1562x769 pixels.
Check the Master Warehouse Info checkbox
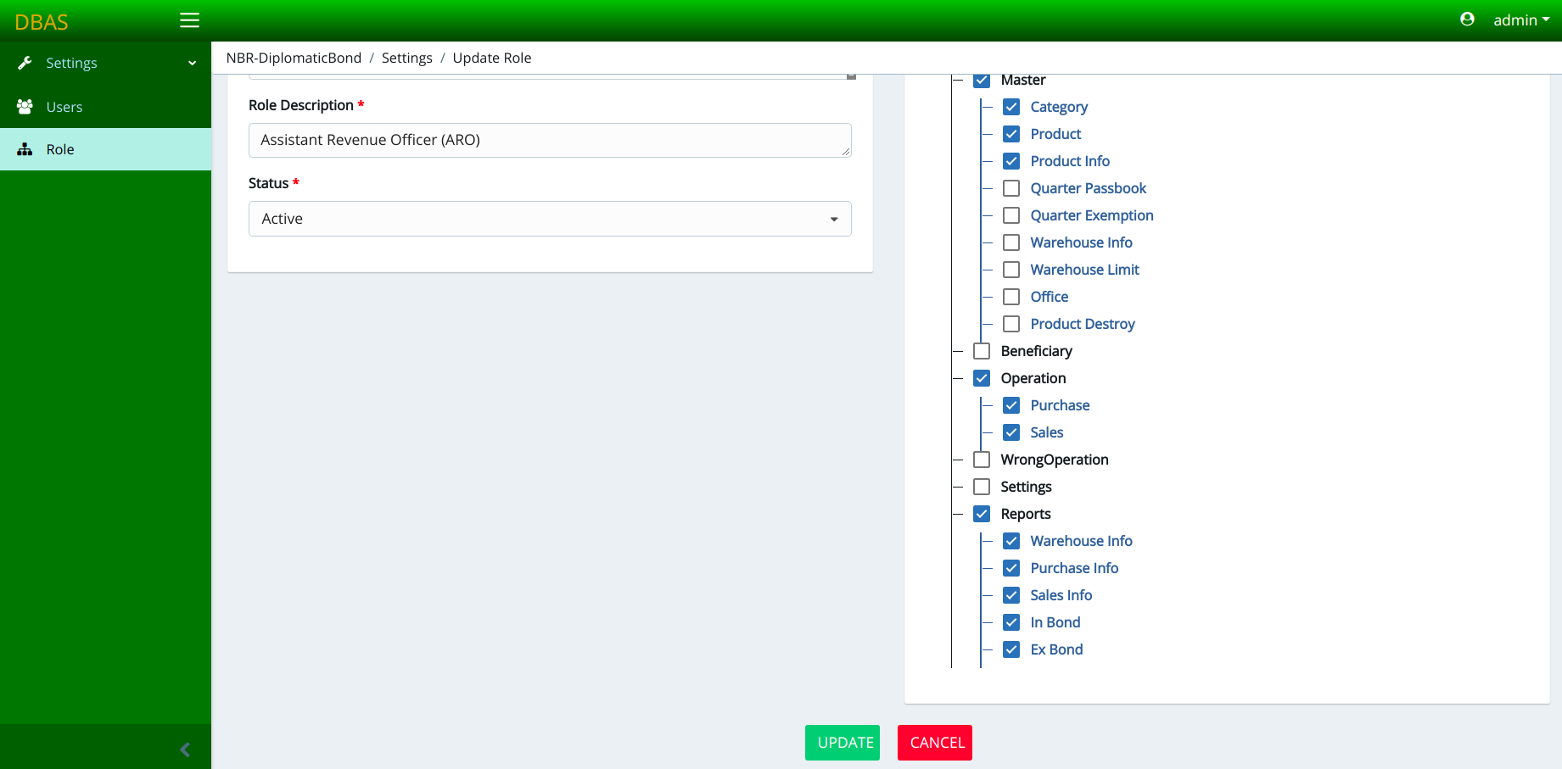pyautogui.click(x=1011, y=242)
